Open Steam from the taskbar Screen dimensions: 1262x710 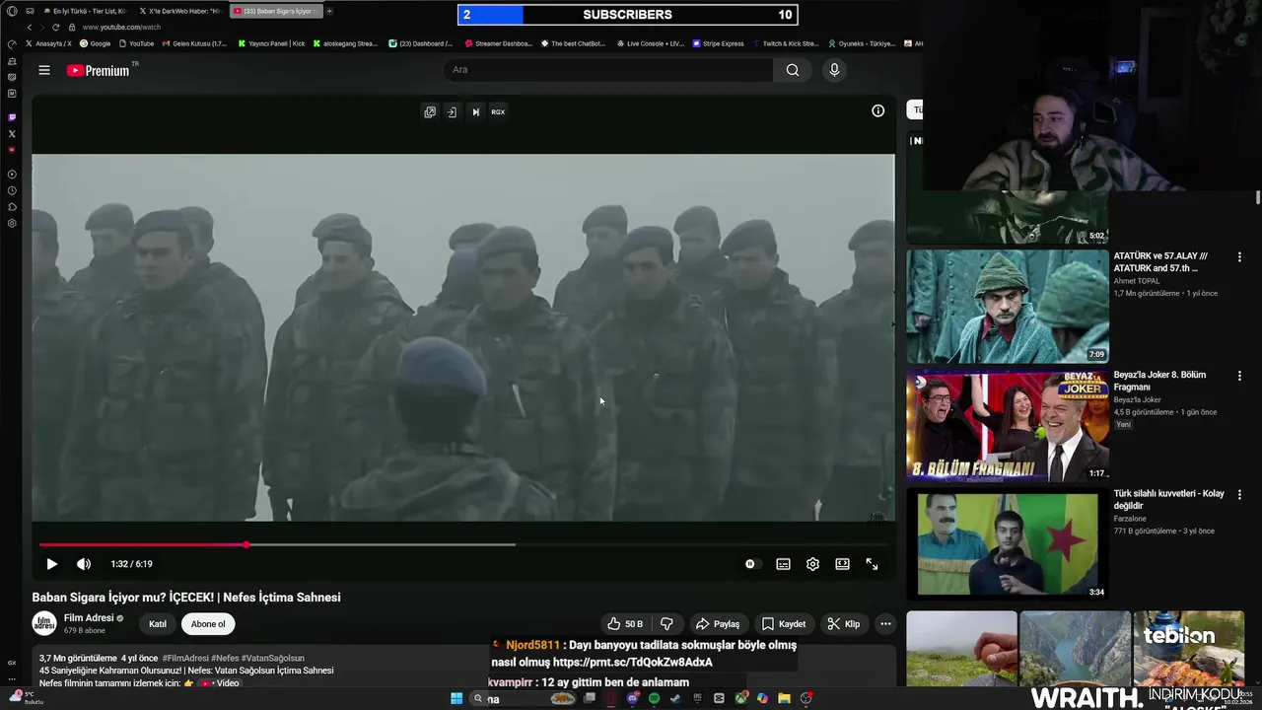[x=675, y=698]
